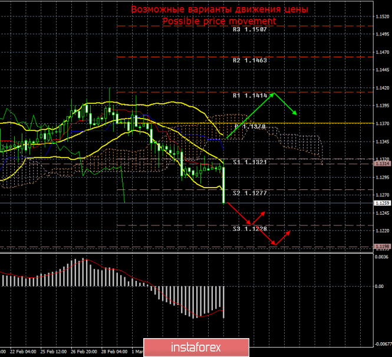
Task: Click the 1.1445 price axis value
Action: point(383,70)
